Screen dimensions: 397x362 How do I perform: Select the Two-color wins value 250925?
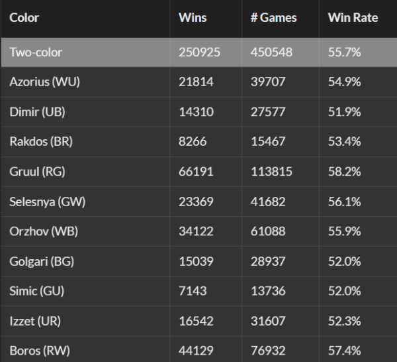199,52
